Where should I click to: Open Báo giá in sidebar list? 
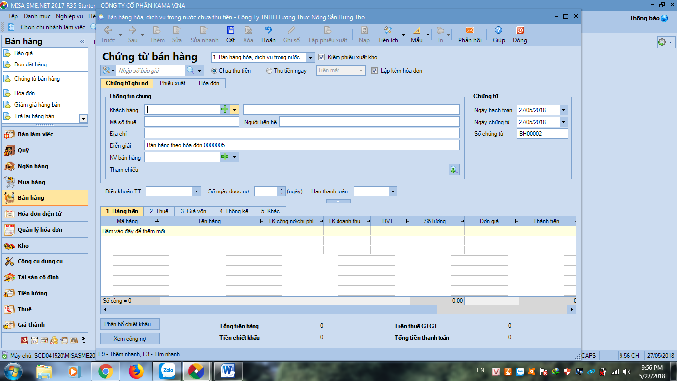click(24, 53)
